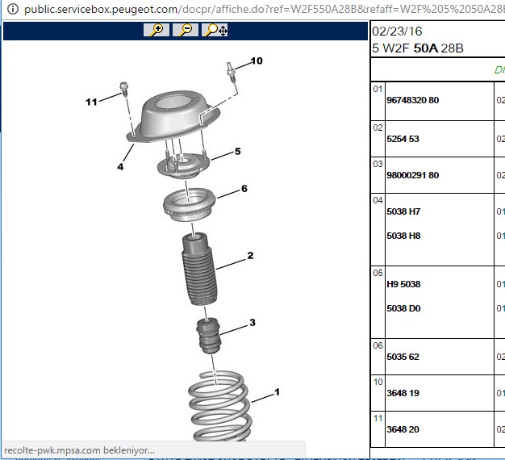The height and width of the screenshot is (460, 505).
Task: Select diagram callout number 3
Action: pyautogui.click(x=252, y=323)
